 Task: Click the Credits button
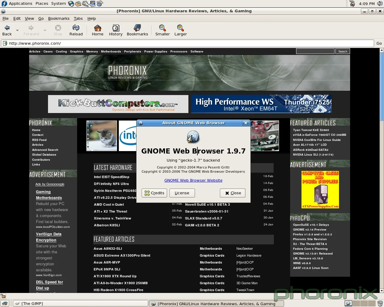(x=154, y=193)
